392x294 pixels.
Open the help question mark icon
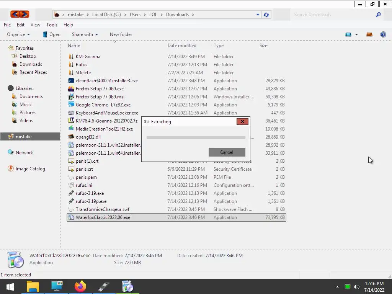[x=383, y=34]
